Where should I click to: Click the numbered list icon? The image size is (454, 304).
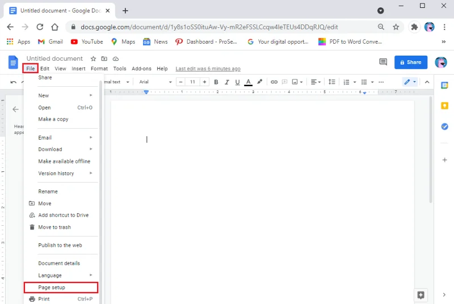[346, 82]
